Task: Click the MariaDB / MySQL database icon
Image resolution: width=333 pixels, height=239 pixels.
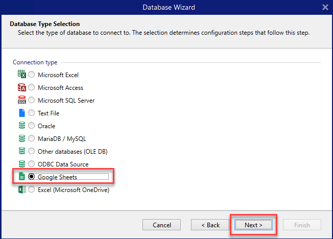Action: point(21,138)
